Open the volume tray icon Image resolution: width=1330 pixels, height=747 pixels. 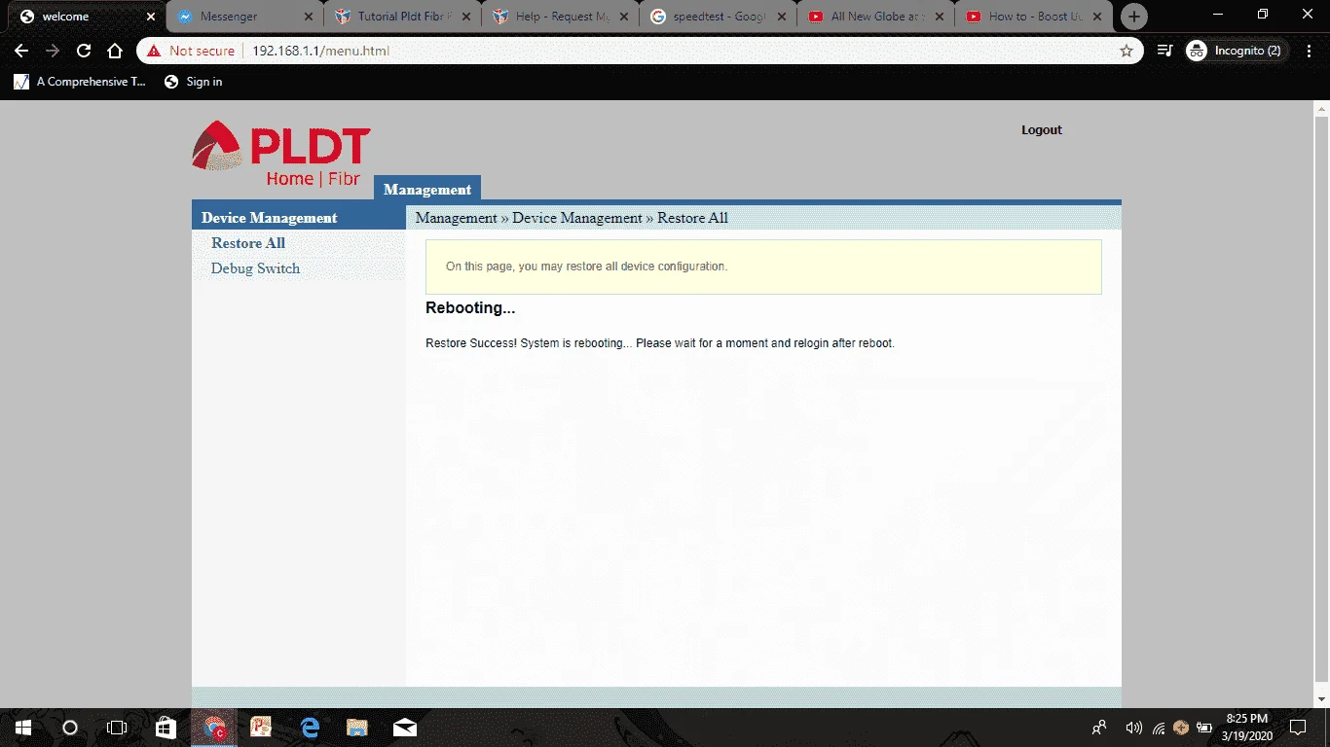click(1133, 727)
